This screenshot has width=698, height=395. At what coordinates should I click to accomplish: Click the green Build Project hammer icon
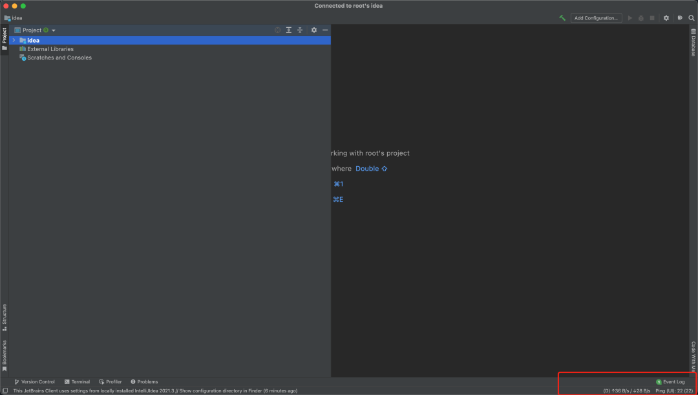[562, 18]
